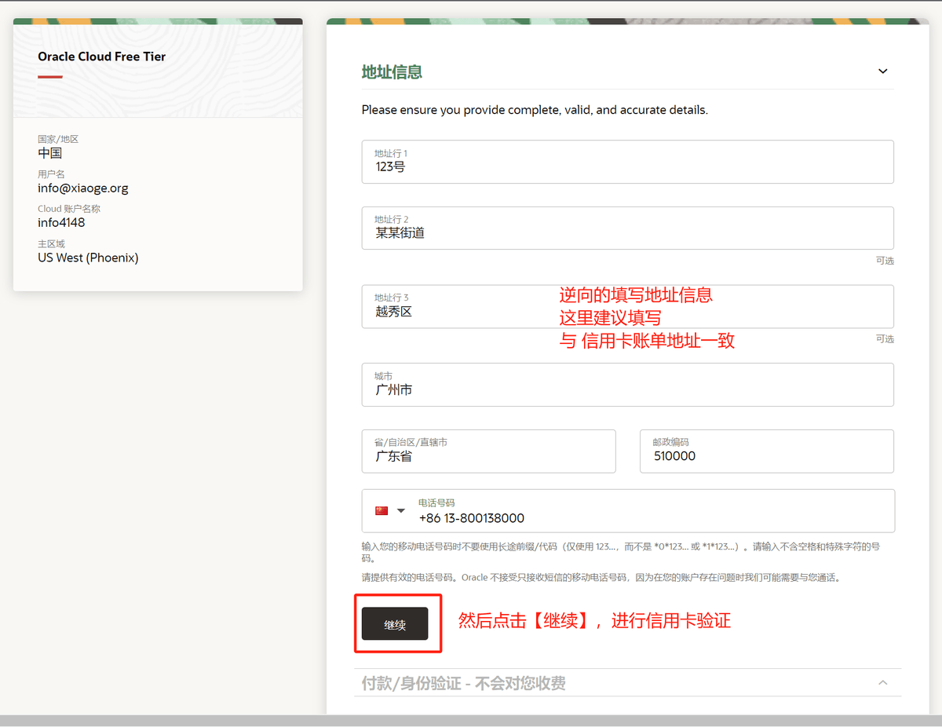The image size is (942, 727).
Task: Click the horizontal scrollbar at page bottom
Action: (471, 721)
